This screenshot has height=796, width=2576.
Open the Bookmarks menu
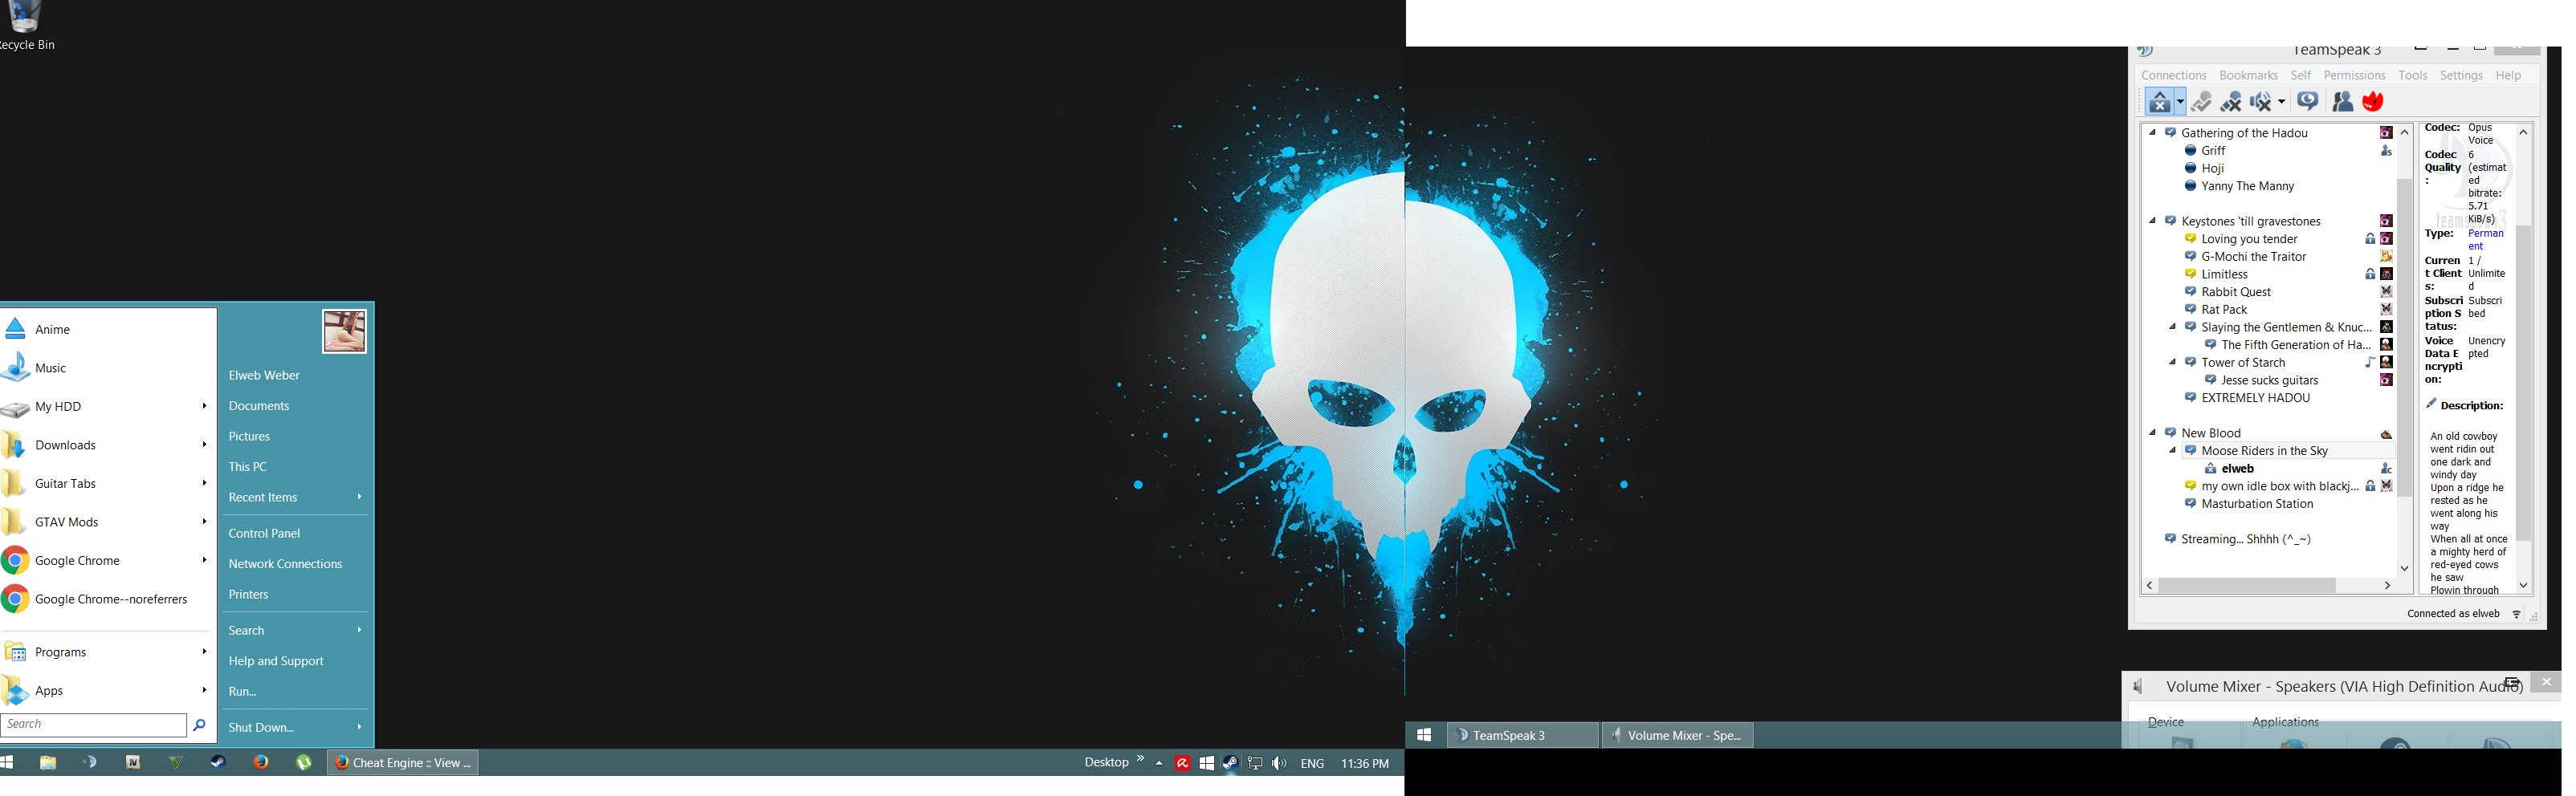pyautogui.click(x=2248, y=76)
